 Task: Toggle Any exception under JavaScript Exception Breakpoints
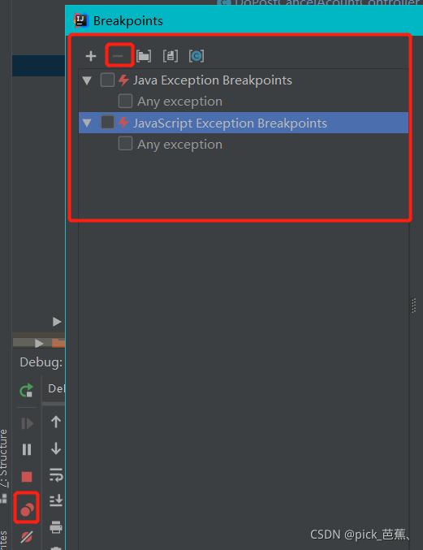(125, 144)
